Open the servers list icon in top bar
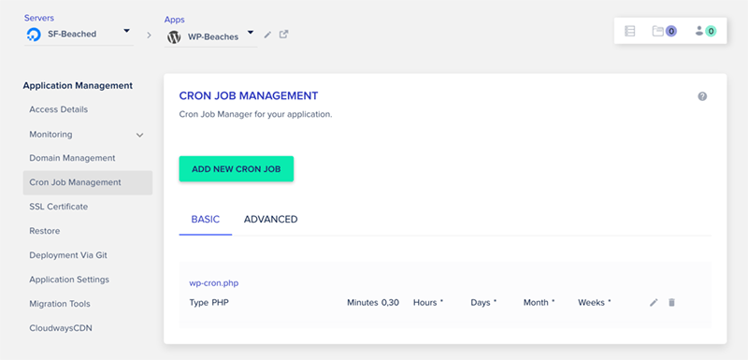The height and width of the screenshot is (360, 748). pyautogui.click(x=629, y=31)
